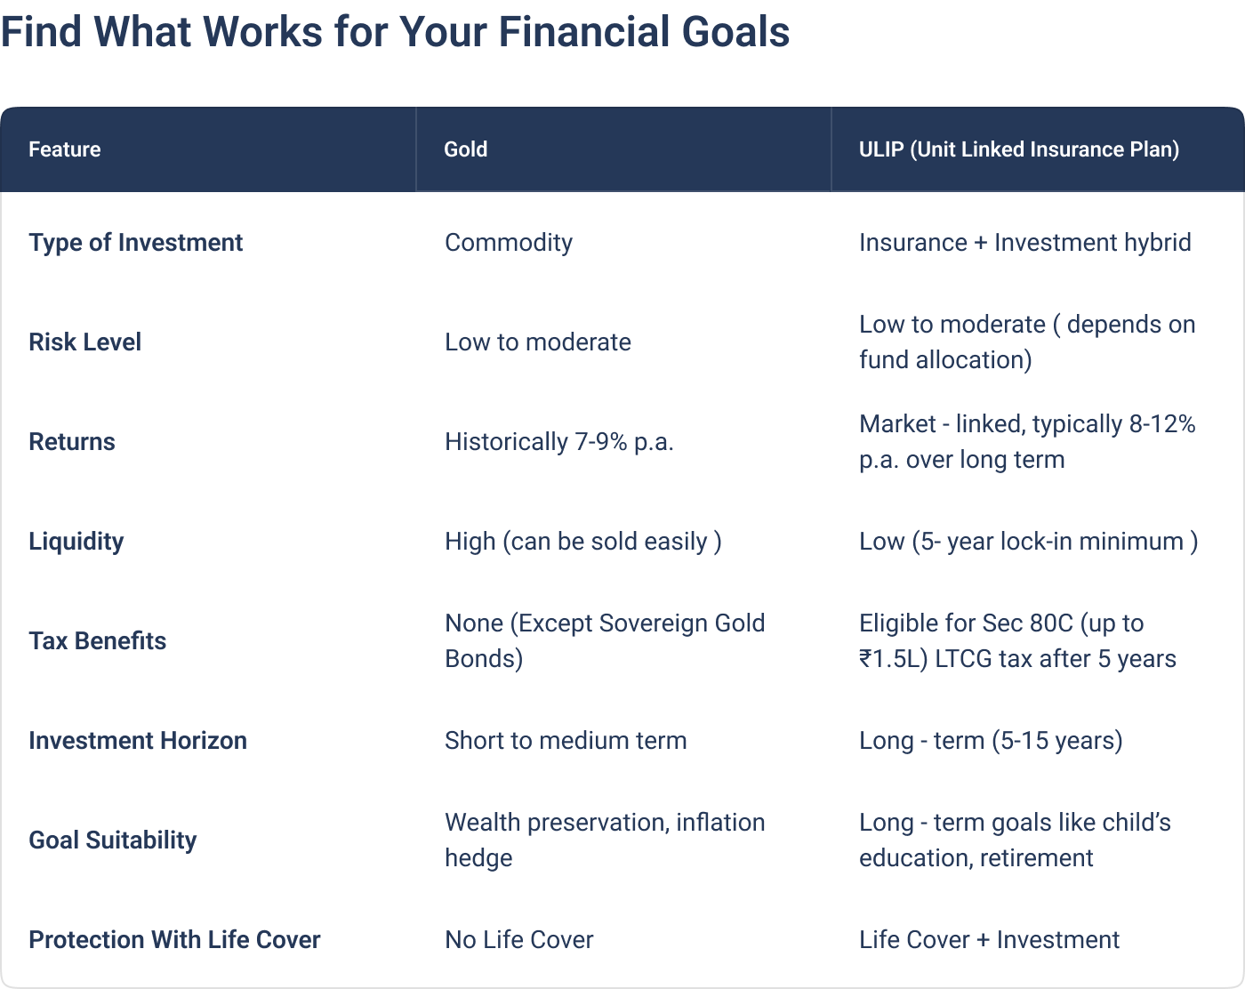Click the Feature column header
This screenshot has width=1245, height=989.
[x=64, y=149]
